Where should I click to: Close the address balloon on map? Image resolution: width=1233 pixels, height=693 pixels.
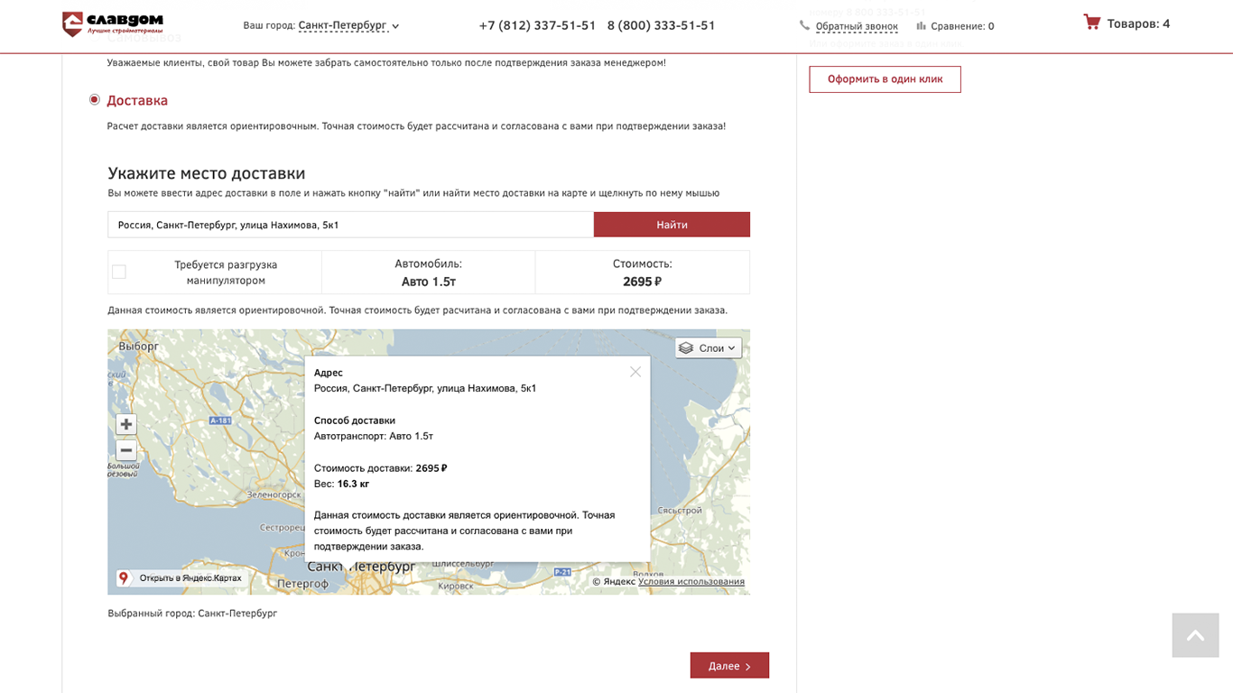[x=635, y=372]
